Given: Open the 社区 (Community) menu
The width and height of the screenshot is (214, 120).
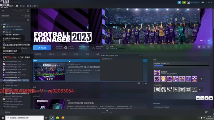Looking at the screenshot, I should [x=22, y=6].
